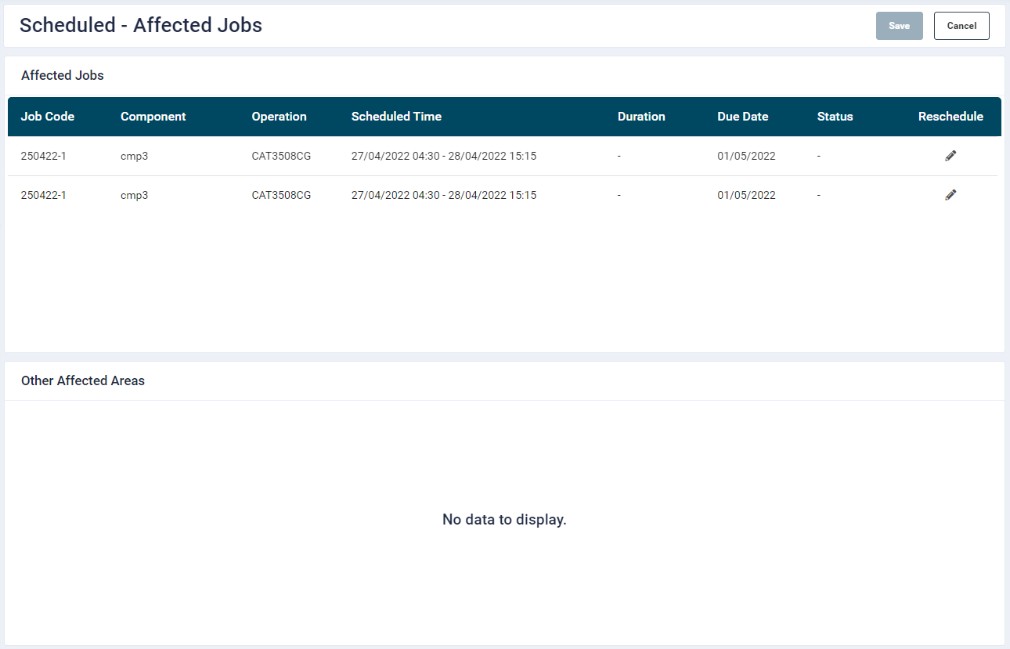This screenshot has height=649, width=1010.
Task: Select job code 250422-1 in the second row
Action: click(x=44, y=195)
